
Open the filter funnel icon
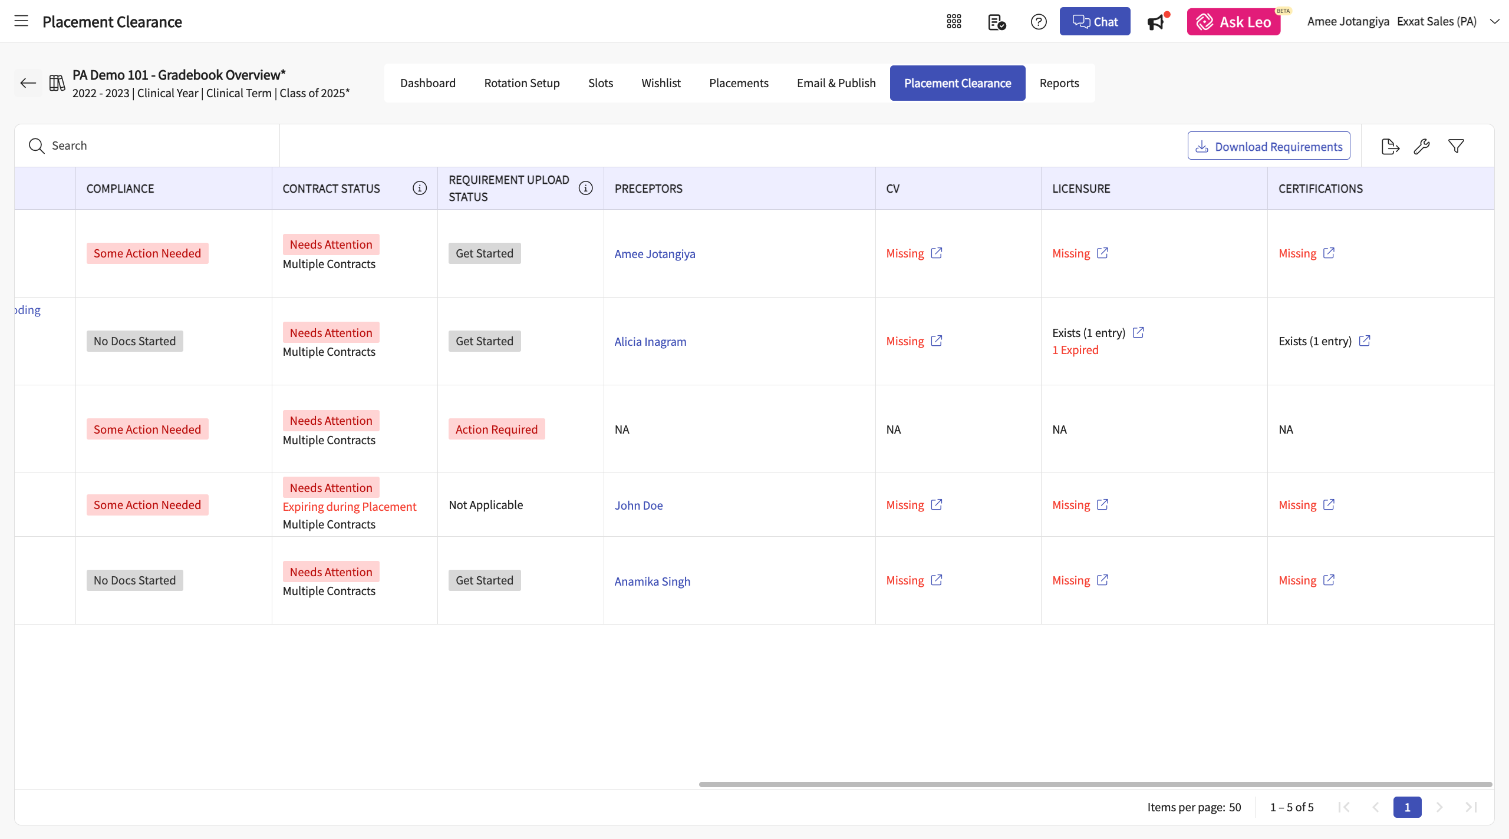point(1456,146)
